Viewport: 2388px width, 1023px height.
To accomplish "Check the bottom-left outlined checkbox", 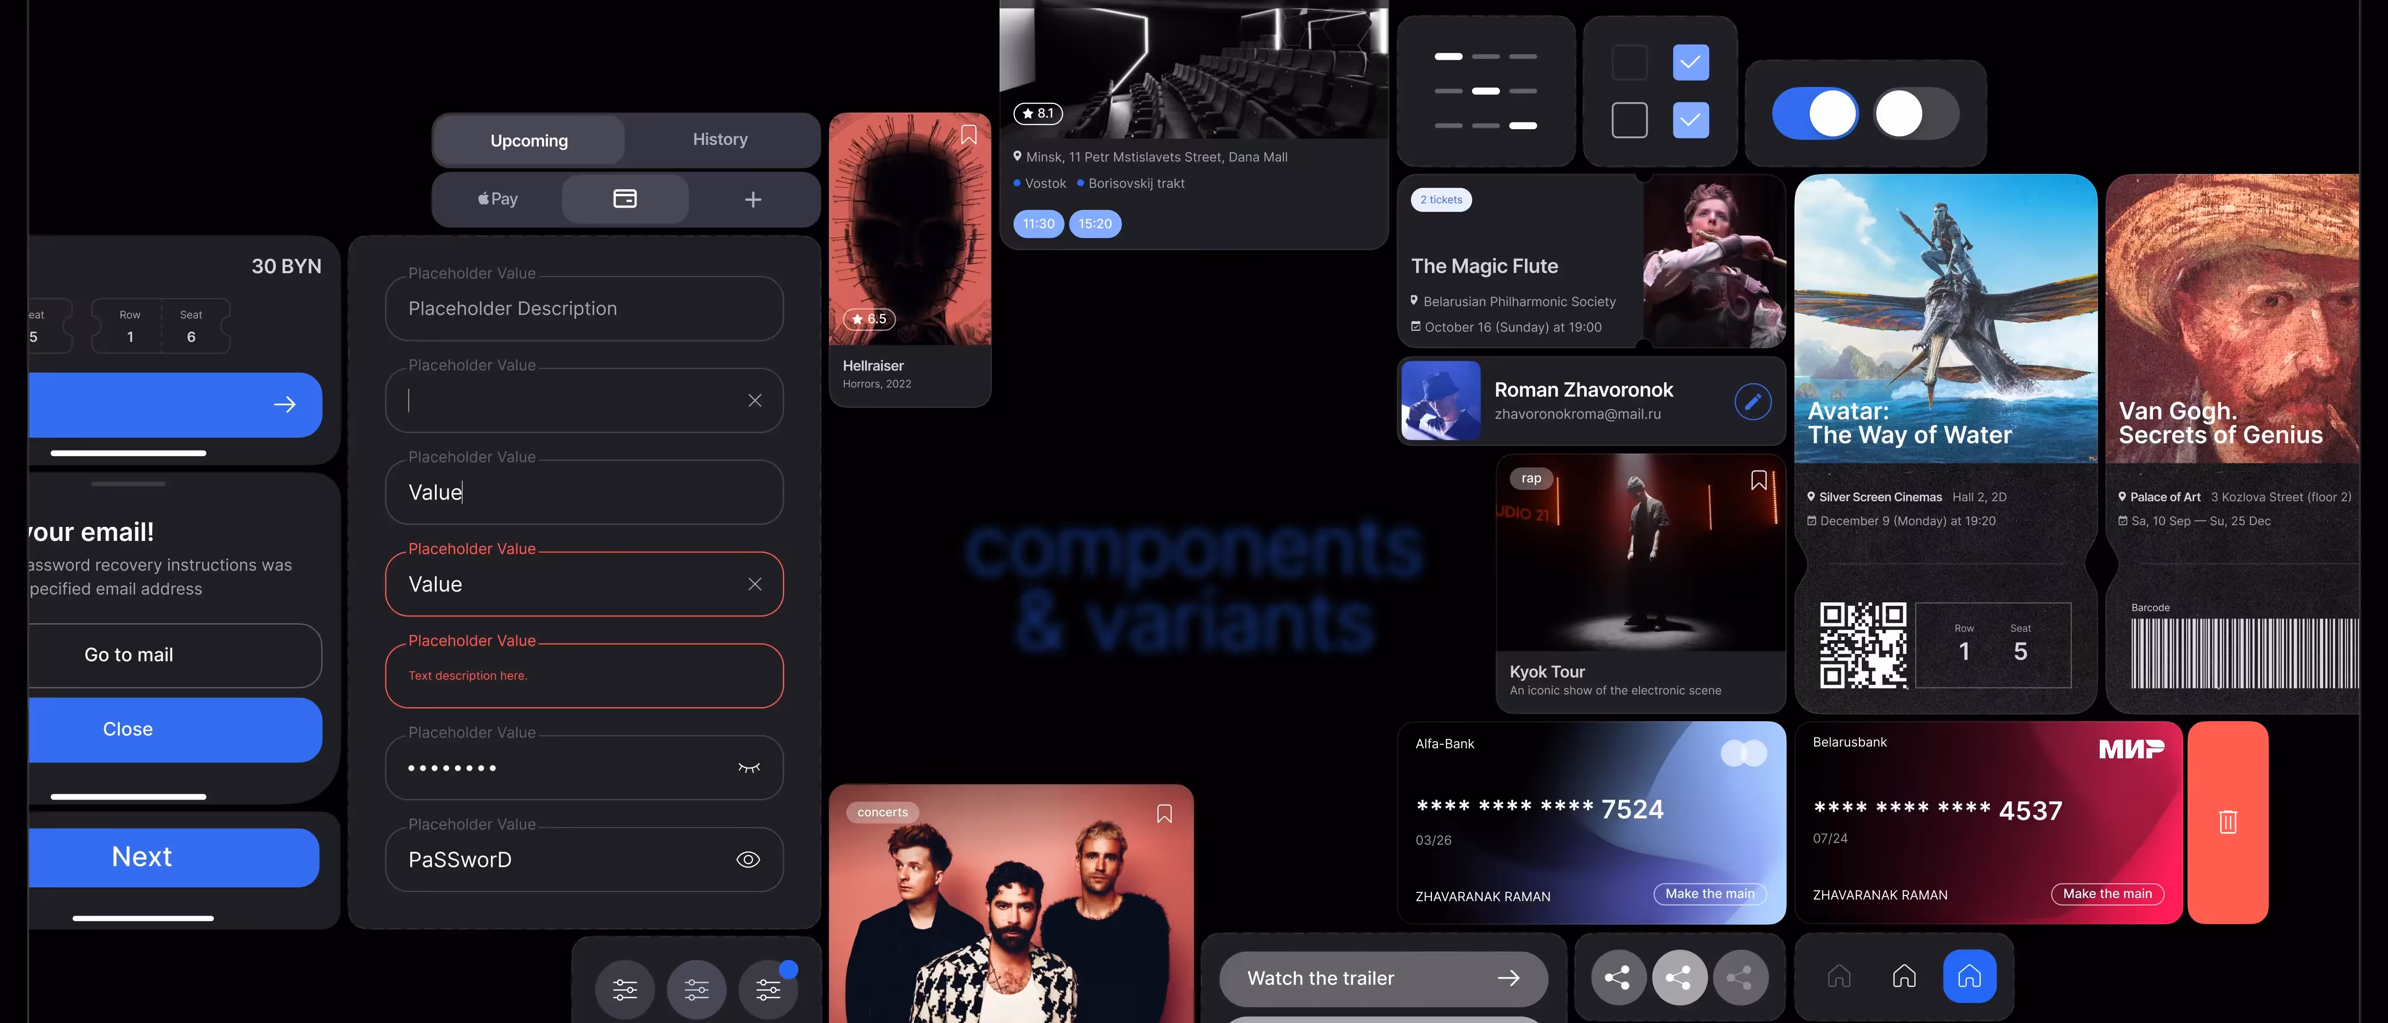I will [1629, 121].
